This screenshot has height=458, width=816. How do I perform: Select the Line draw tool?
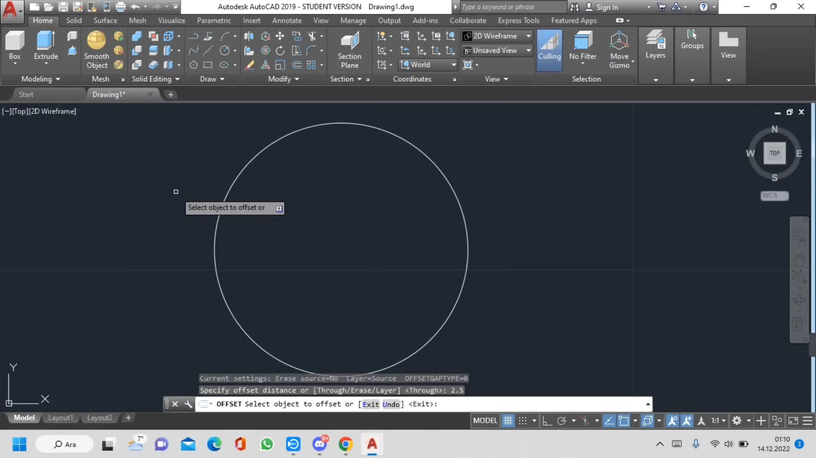(208, 51)
